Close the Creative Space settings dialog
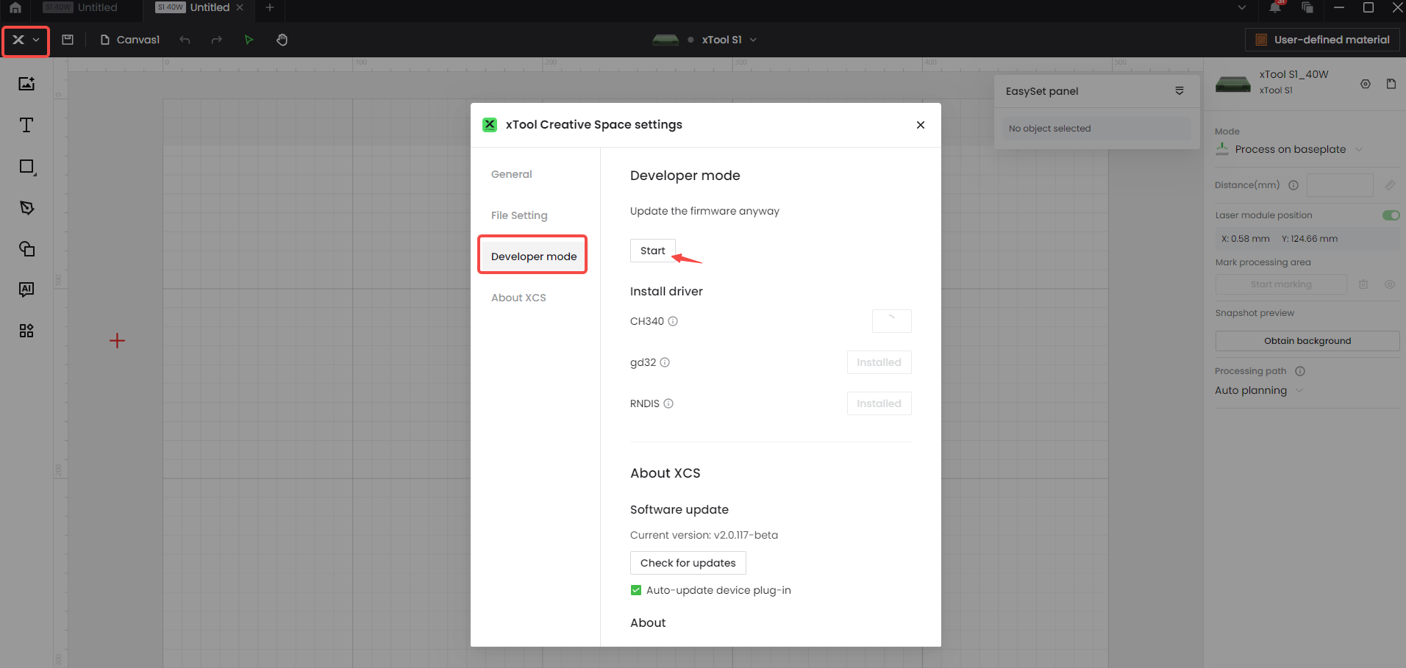This screenshot has height=668, width=1406. [x=921, y=125]
